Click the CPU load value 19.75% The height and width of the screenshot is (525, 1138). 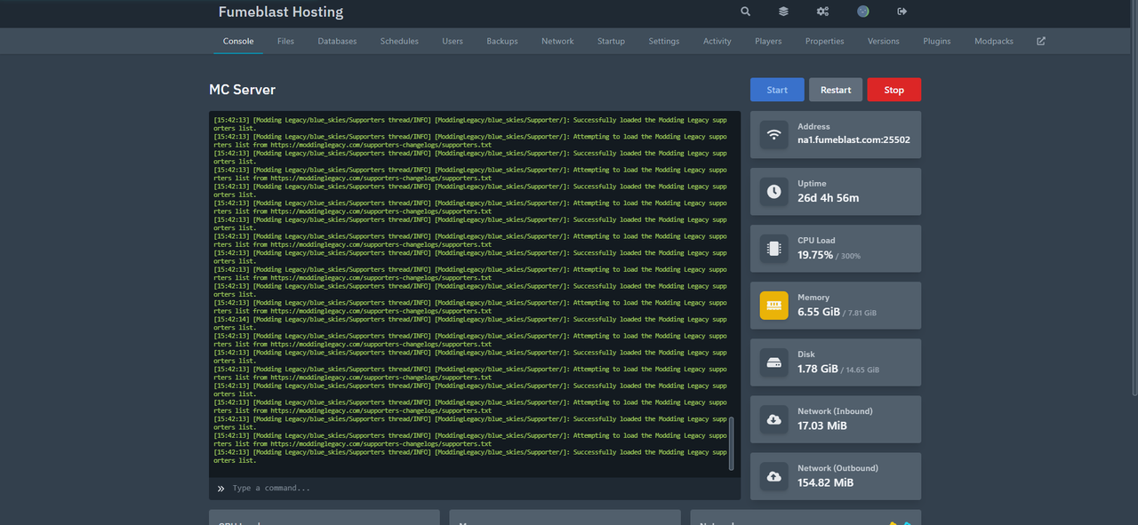click(815, 255)
